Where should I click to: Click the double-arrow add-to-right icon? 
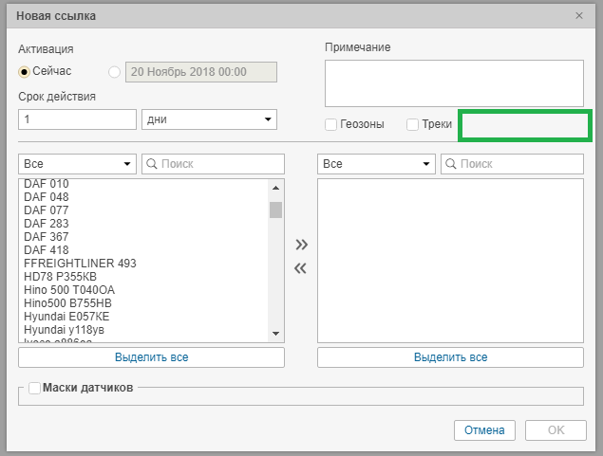(301, 245)
